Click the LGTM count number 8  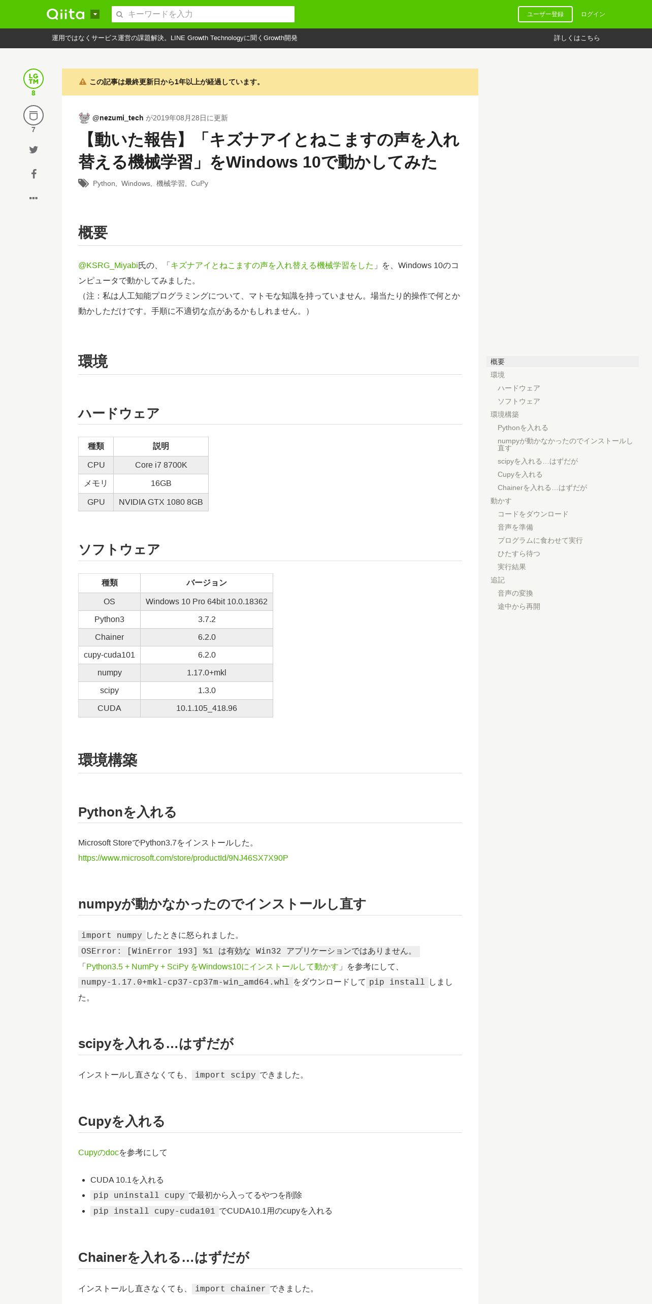point(34,93)
